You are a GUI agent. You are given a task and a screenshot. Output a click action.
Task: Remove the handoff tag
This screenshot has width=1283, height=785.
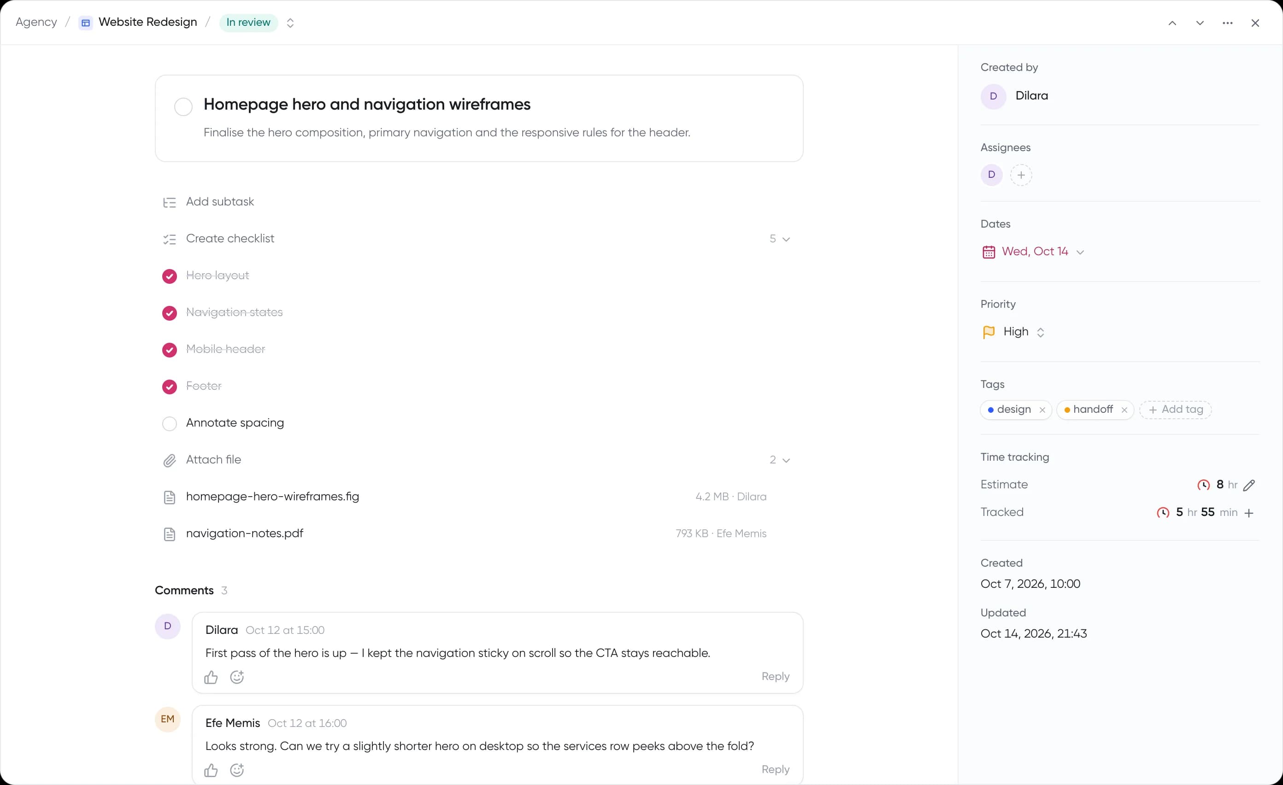pos(1124,410)
